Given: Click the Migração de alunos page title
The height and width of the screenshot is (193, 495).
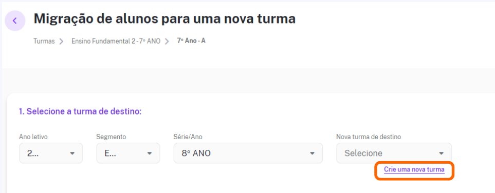Looking at the screenshot, I should point(164,19).
